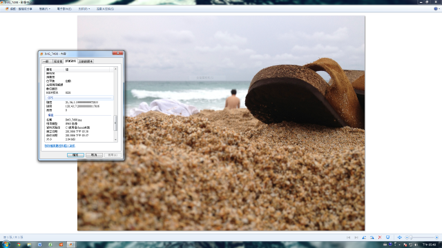Image resolution: width=442 pixels, height=248 pixels.
Task: Click the zoom slider handle
Action: [412, 237]
